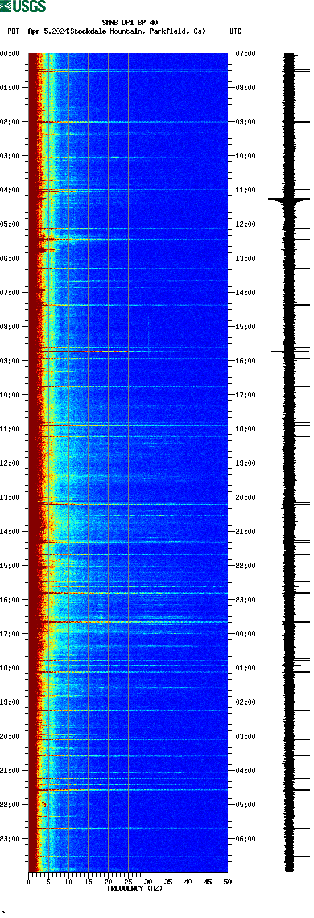Click the PDT time label 22:00
The width and height of the screenshot is (314, 918).
point(10,805)
